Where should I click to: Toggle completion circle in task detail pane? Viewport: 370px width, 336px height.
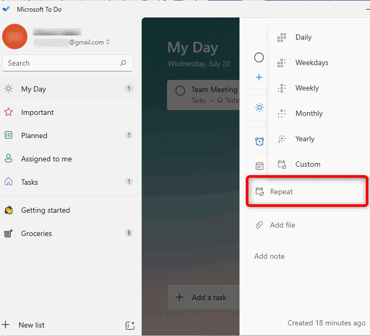pyautogui.click(x=259, y=58)
